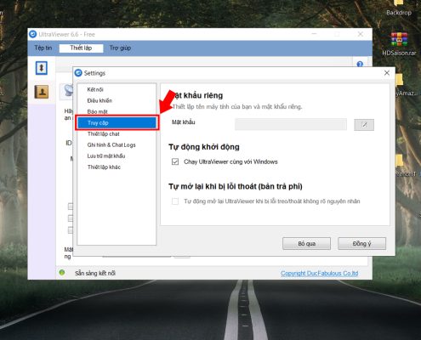Click the Sẵn sàng kết nối status text
Screen dimensions: 421x340
[95, 273]
